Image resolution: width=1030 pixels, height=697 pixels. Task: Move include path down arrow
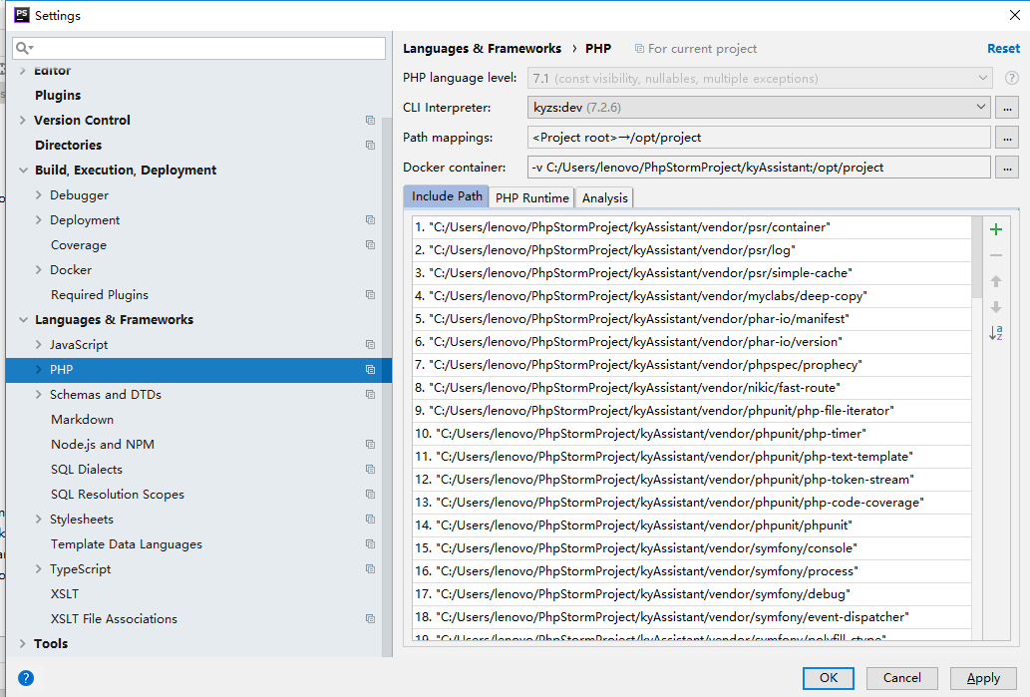996,307
